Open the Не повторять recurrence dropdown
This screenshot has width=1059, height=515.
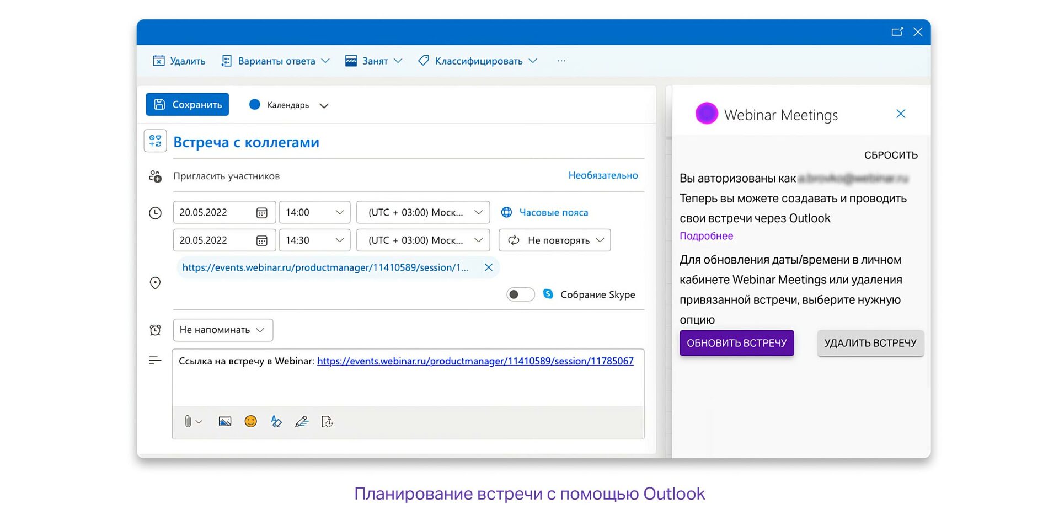pos(555,240)
